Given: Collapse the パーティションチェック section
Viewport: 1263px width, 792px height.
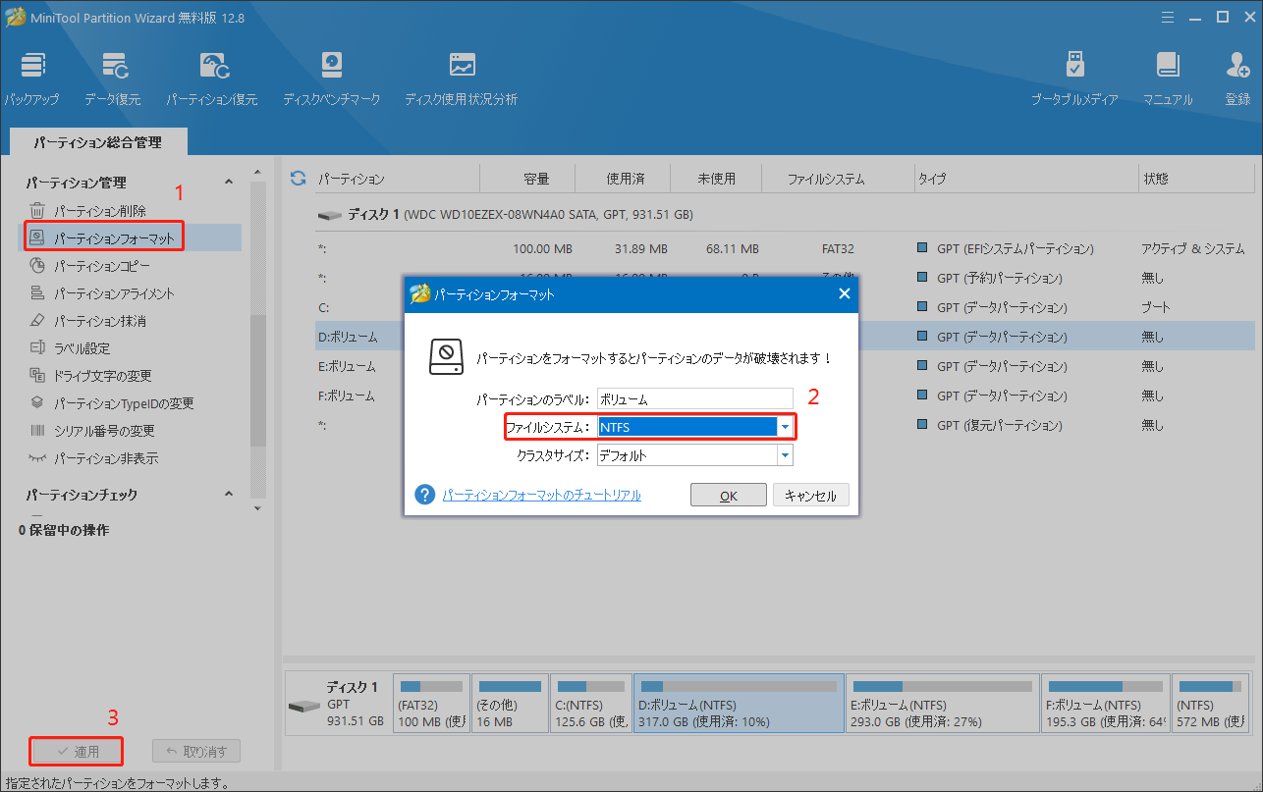Looking at the screenshot, I should (230, 495).
